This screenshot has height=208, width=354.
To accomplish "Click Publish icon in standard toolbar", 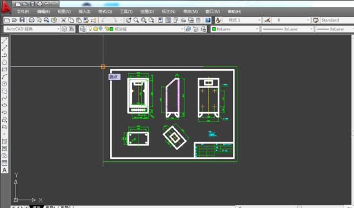I will (x=46, y=20).
